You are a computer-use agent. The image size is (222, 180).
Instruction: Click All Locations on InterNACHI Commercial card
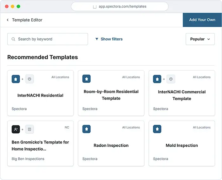point(202,77)
